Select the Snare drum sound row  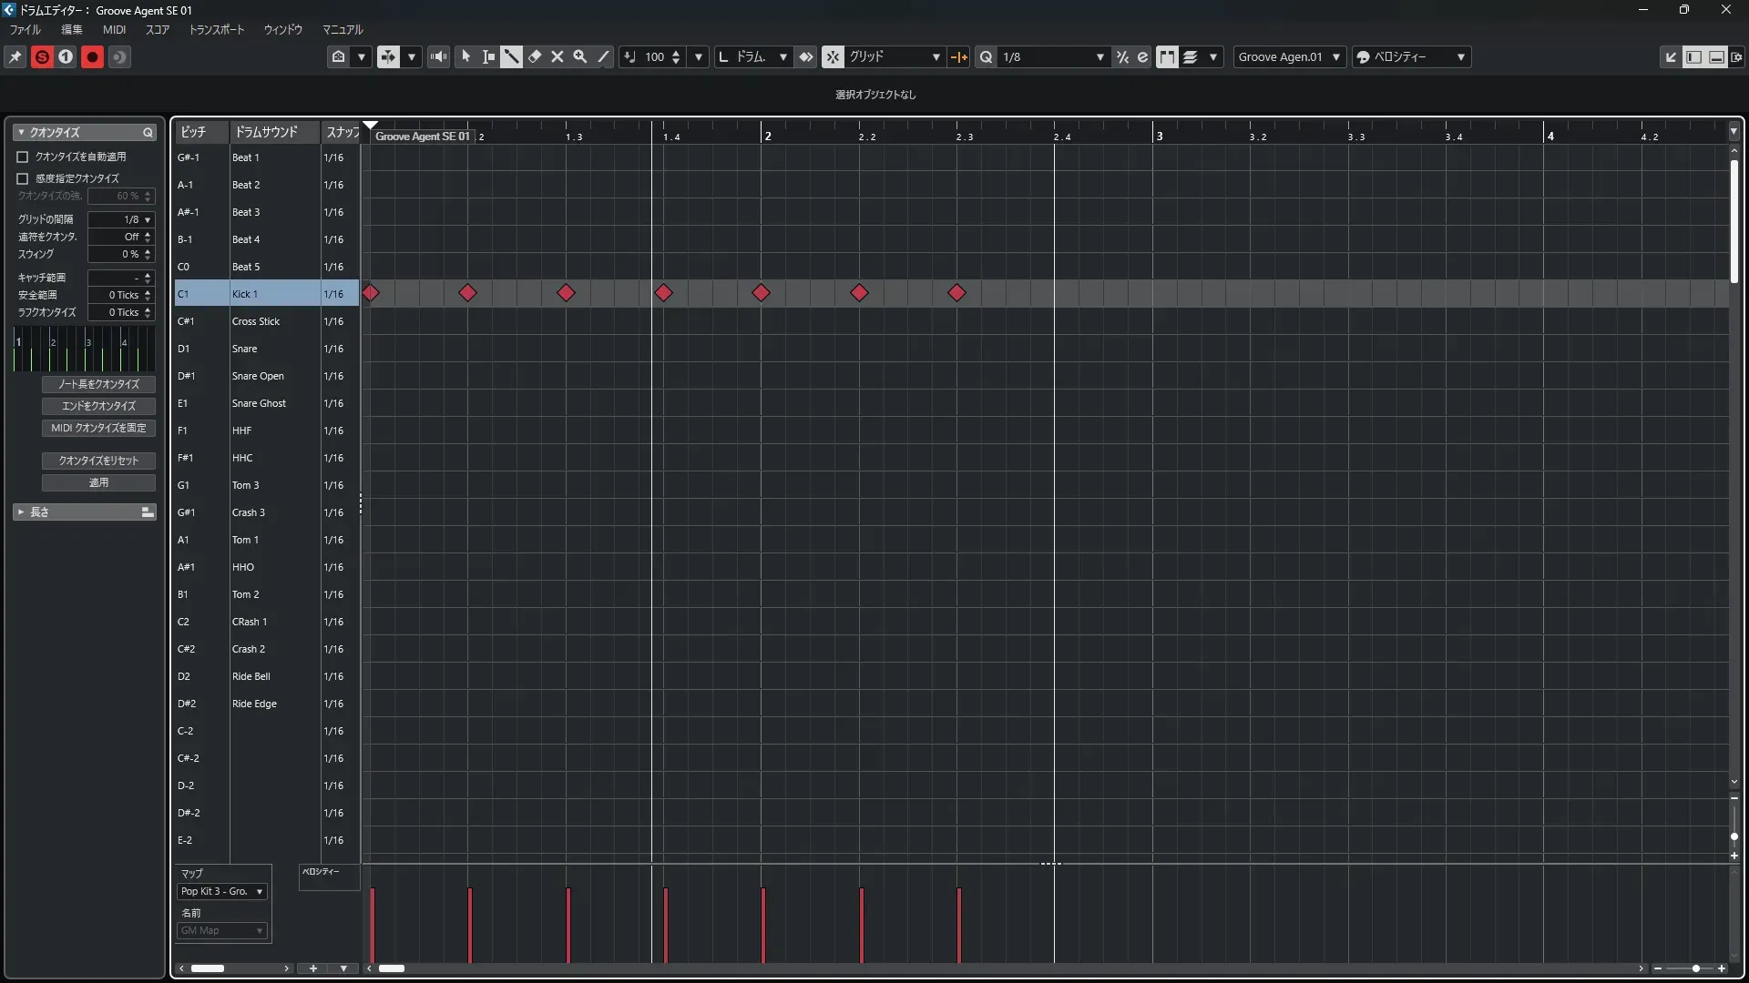(x=244, y=349)
